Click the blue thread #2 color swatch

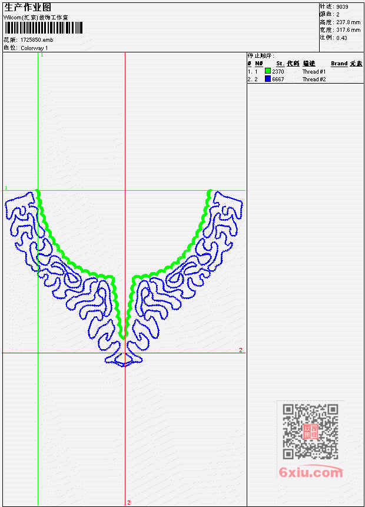click(268, 78)
